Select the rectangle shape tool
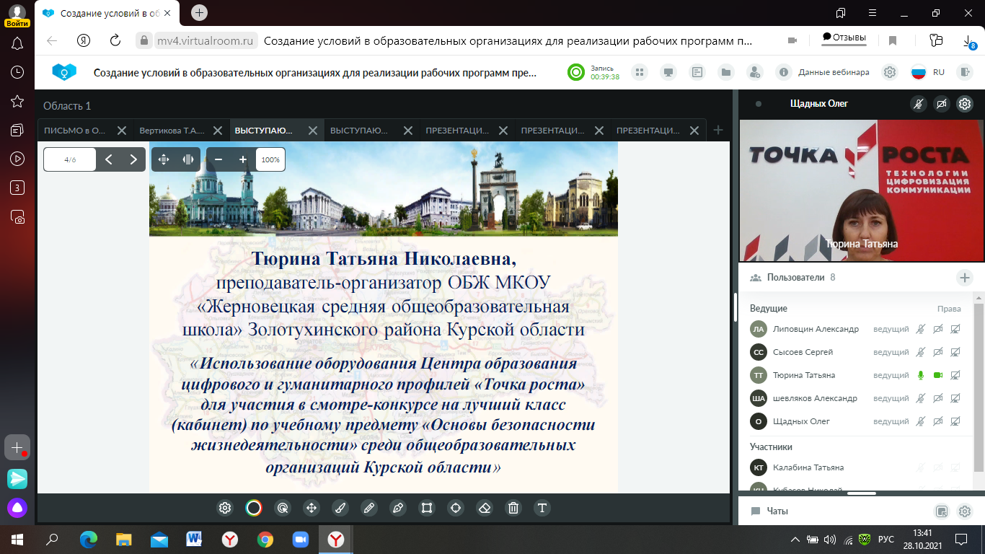This screenshot has height=554, width=985. (x=427, y=508)
